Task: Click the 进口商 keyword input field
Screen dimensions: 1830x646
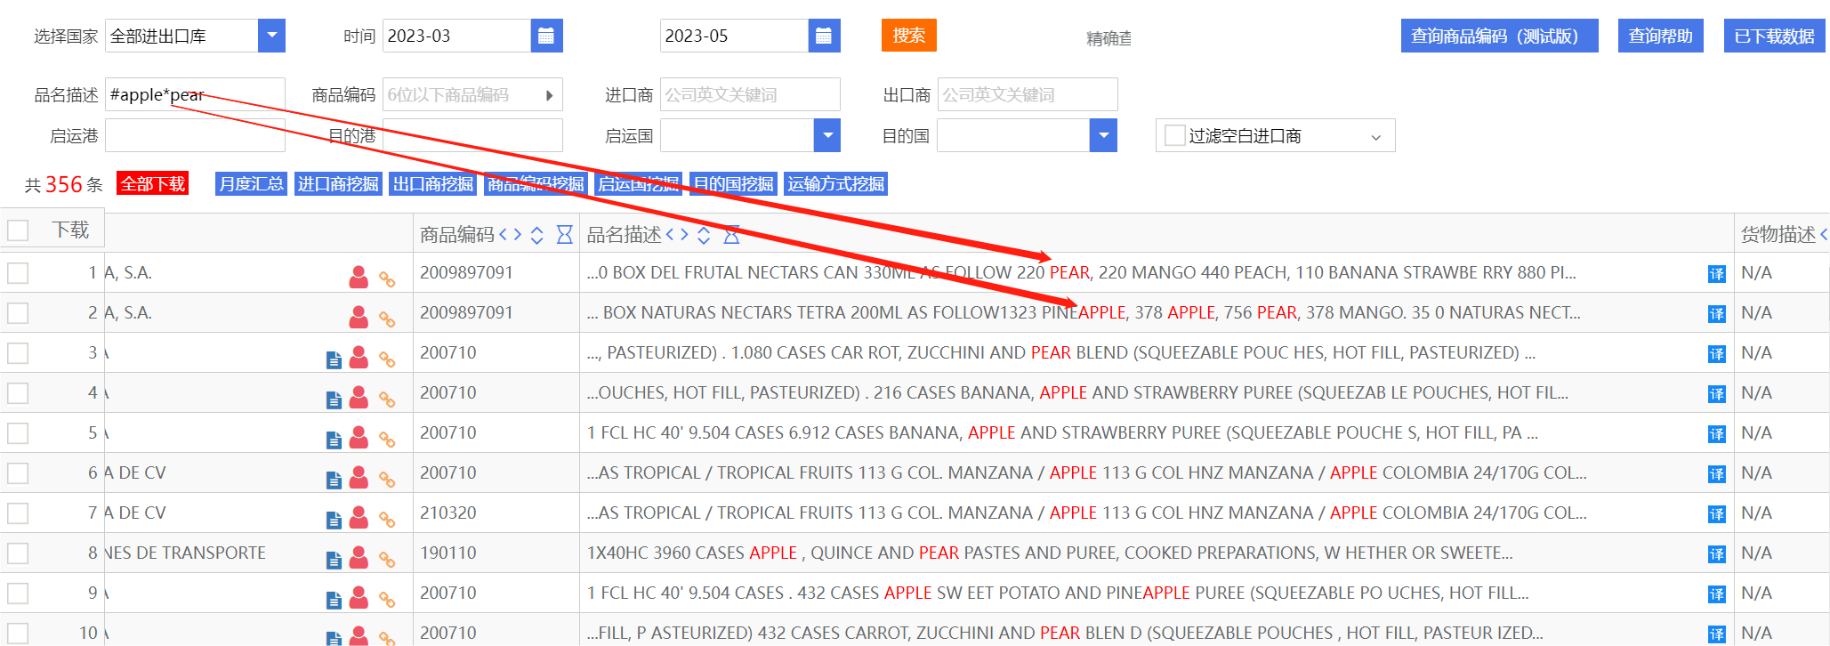Action: (x=749, y=94)
